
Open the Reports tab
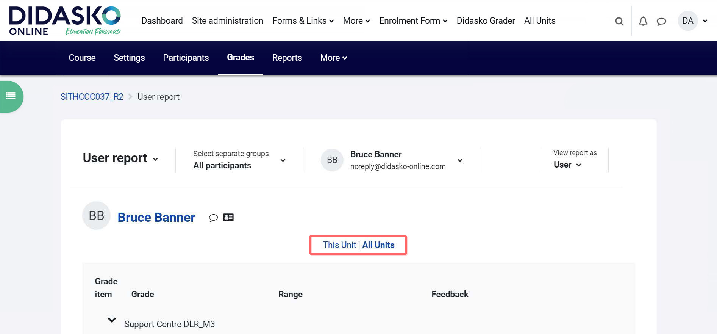pyautogui.click(x=287, y=58)
